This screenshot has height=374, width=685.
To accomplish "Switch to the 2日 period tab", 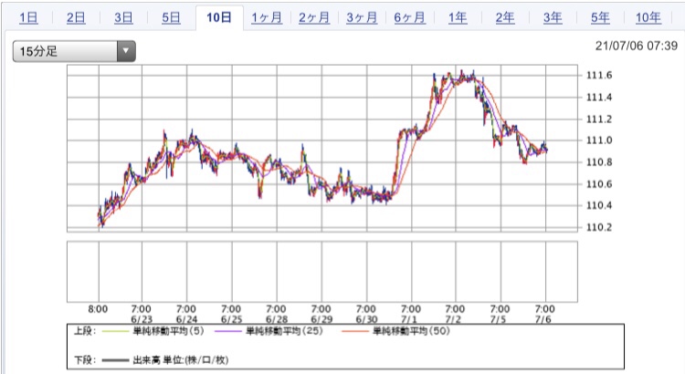I will tap(76, 18).
